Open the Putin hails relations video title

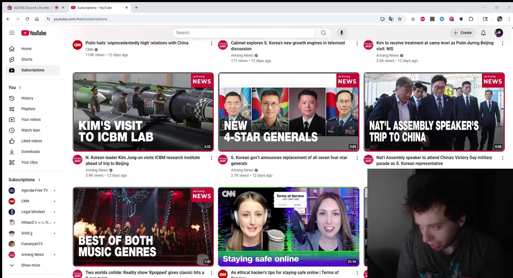pos(137,43)
